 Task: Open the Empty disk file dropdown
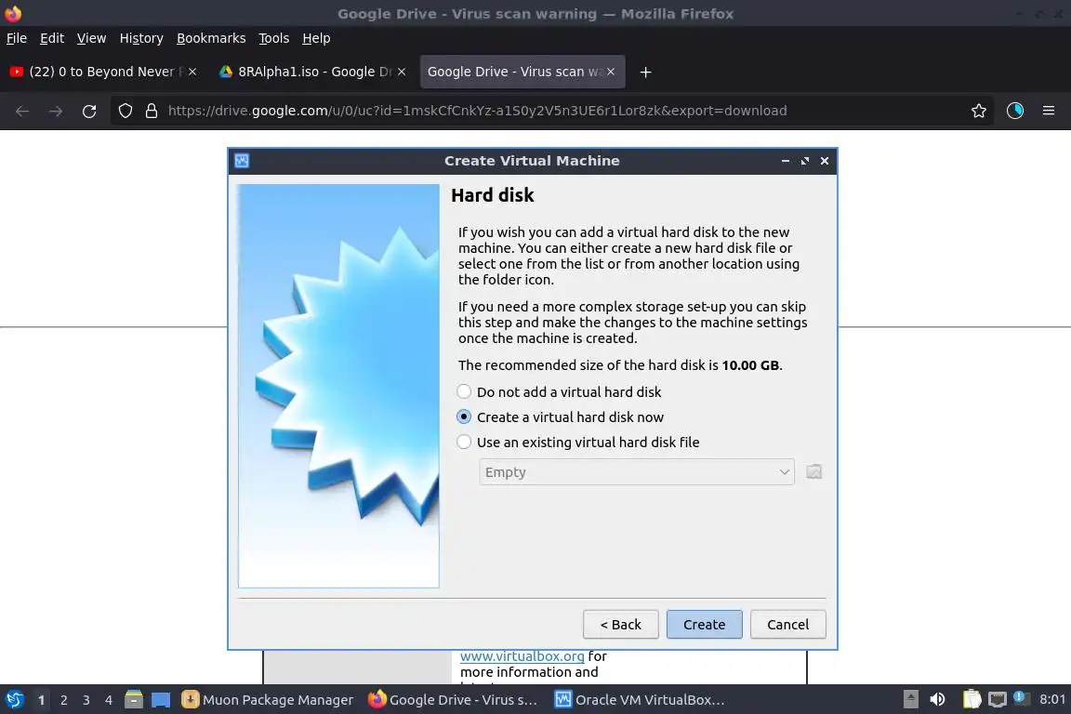tap(637, 472)
